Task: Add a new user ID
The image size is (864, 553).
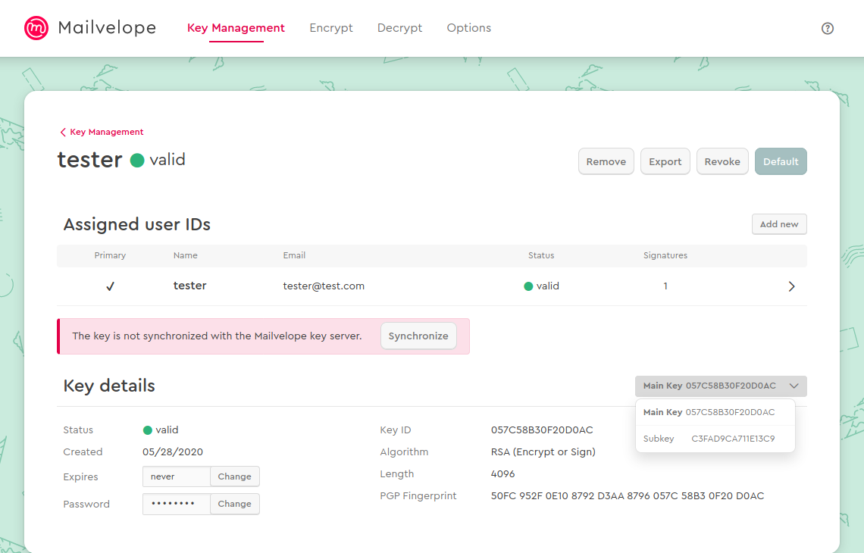Action: pyautogui.click(x=779, y=223)
